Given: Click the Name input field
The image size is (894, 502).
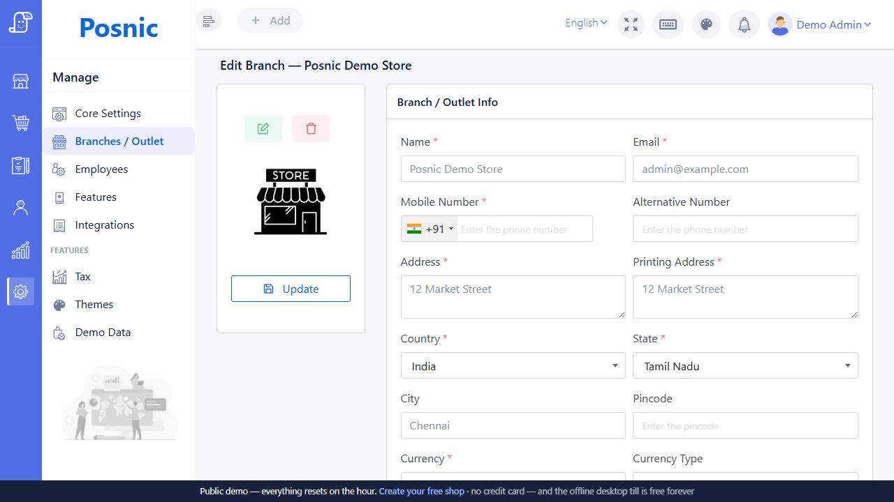Looking at the screenshot, I should [513, 169].
